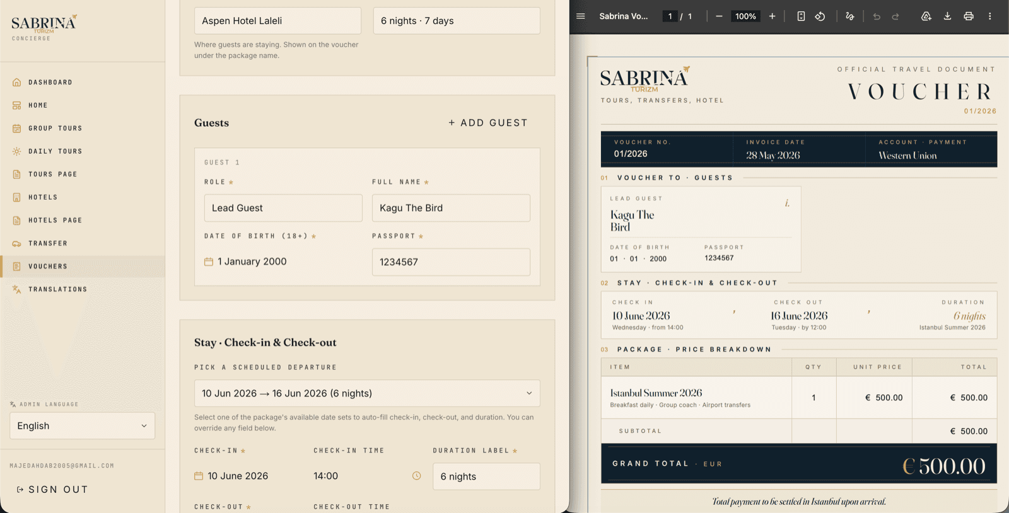Screen dimensions: 1009x513
Task: Click the Group Tours calendar icon
Action: pyautogui.click(x=17, y=129)
